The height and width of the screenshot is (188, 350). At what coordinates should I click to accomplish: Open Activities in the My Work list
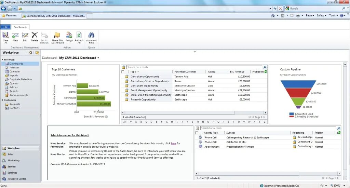(x=14, y=67)
